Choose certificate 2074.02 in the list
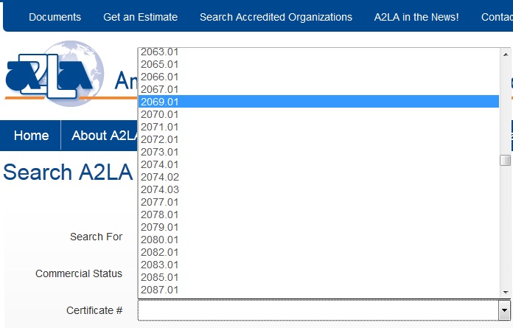 160,177
